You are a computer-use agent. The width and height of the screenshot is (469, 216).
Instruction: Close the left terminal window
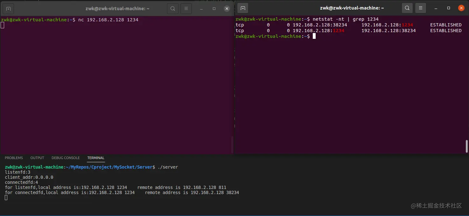point(227,9)
